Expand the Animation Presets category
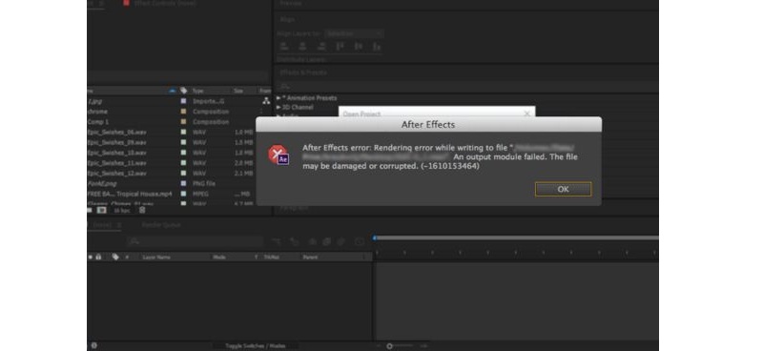 (x=278, y=98)
